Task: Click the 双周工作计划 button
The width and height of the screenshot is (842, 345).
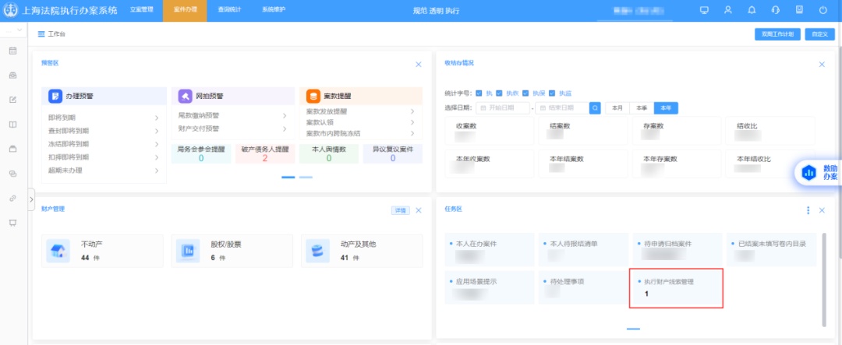Action: pyautogui.click(x=777, y=34)
